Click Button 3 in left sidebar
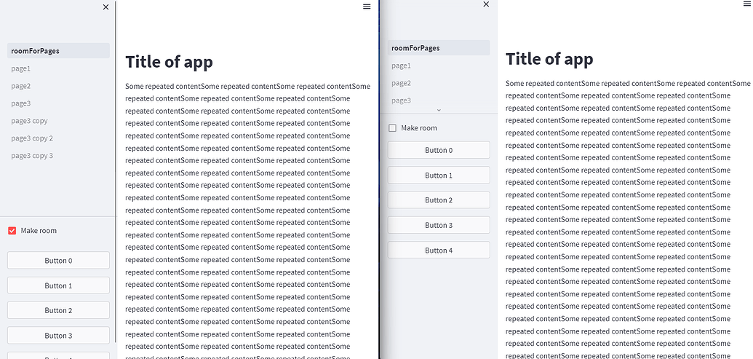 point(58,336)
